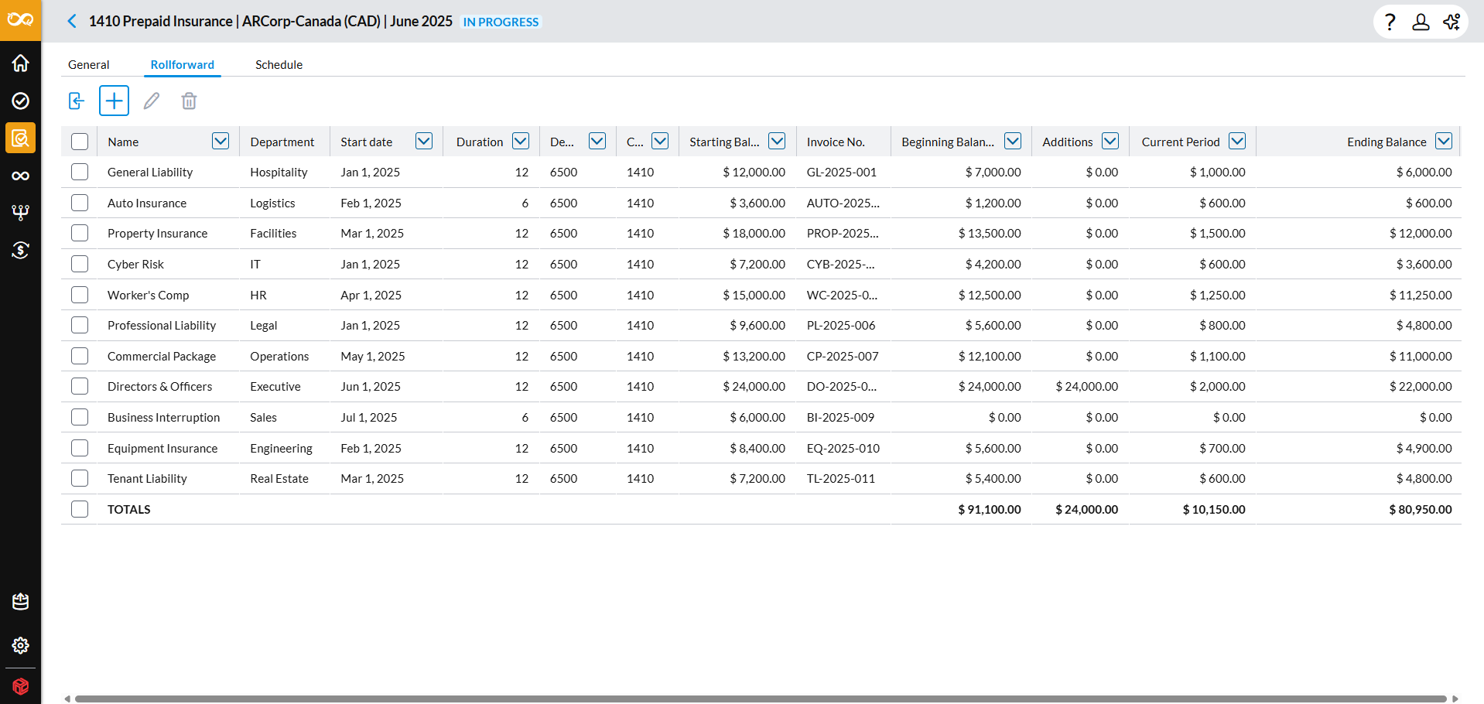Click the scrollbar left arrow
This screenshot has height=704, width=1484.
point(67,699)
